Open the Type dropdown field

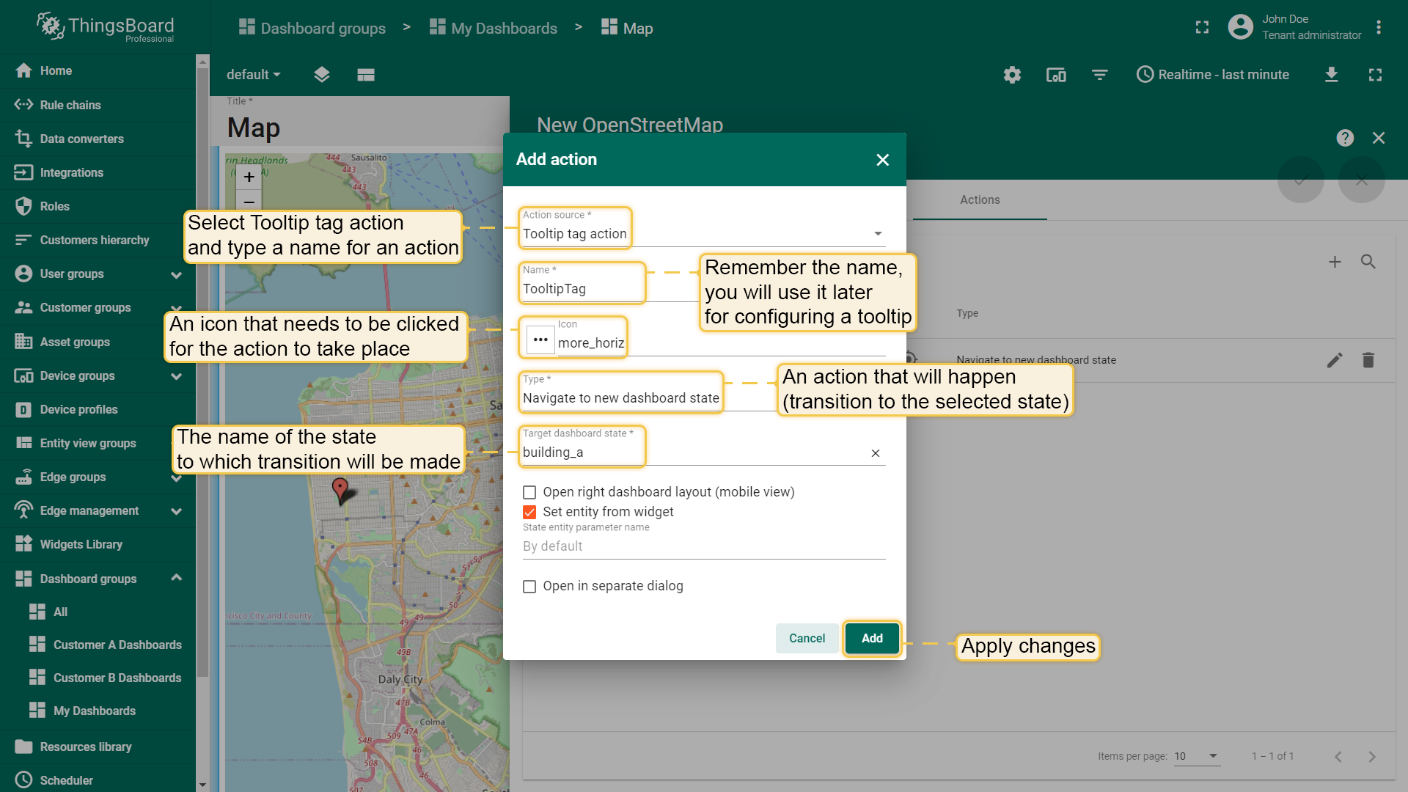tap(704, 398)
